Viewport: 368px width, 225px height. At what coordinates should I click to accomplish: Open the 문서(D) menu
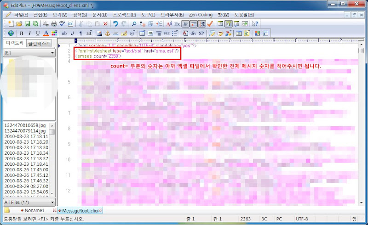100,15
